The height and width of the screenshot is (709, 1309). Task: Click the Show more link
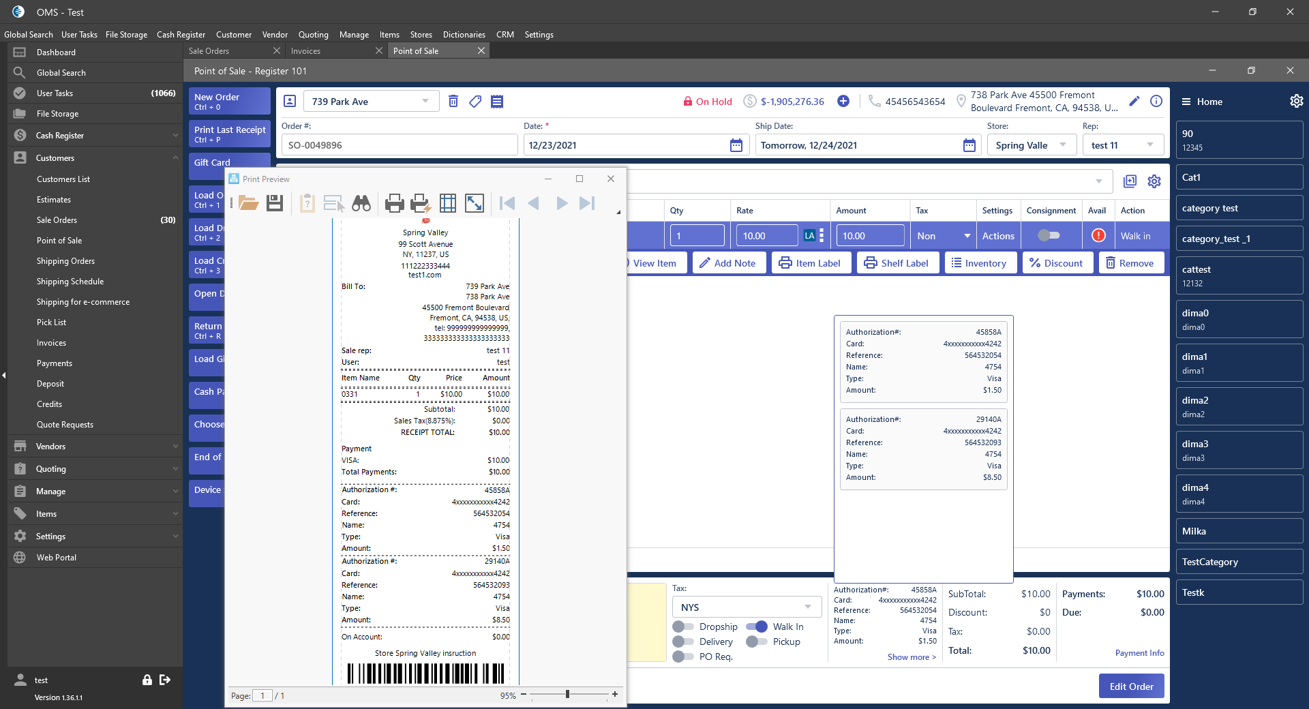(911, 657)
